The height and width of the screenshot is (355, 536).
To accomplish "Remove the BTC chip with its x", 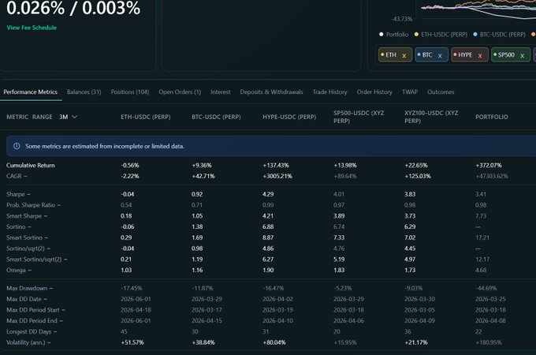I will pyautogui.click(x=440, y=55).
